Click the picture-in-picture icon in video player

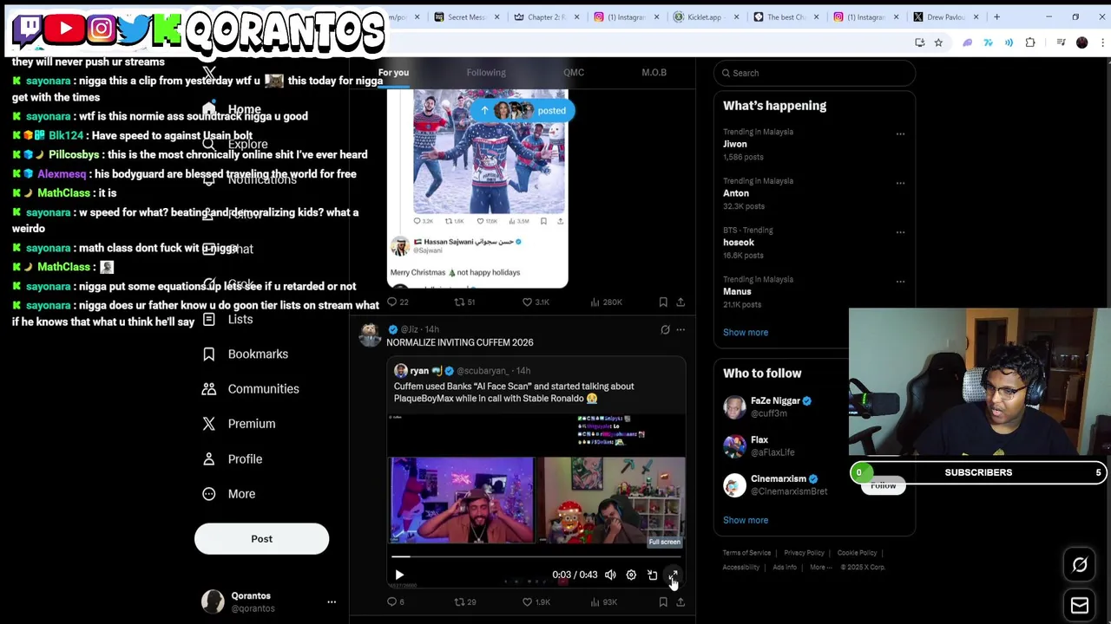[652, 575]
